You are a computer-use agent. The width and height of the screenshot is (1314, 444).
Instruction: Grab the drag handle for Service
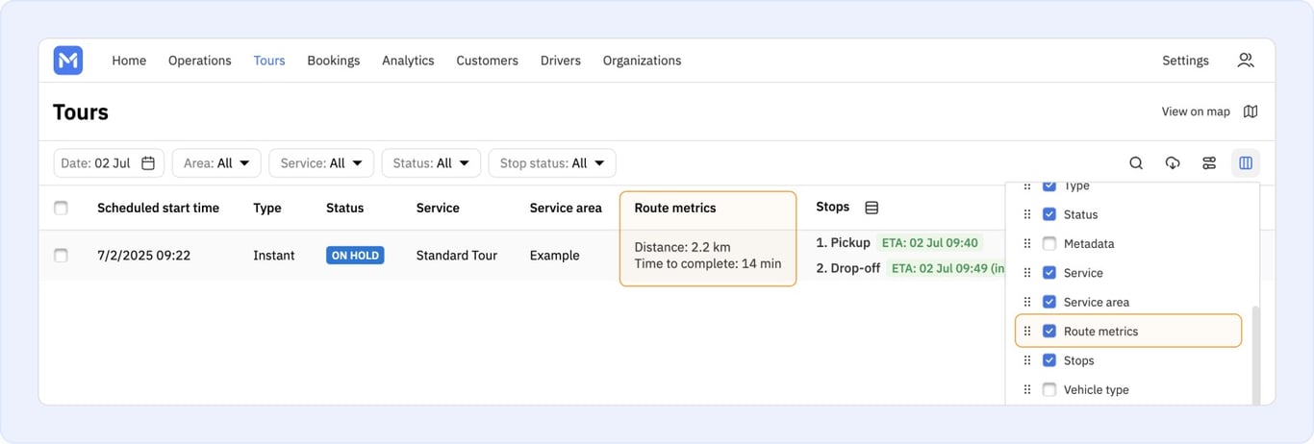click(x=1026, y=273)
